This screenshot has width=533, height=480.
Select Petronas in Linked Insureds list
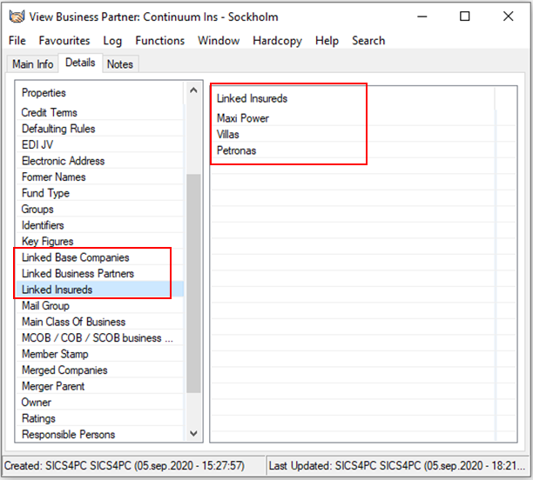click(x=236, y=150)
